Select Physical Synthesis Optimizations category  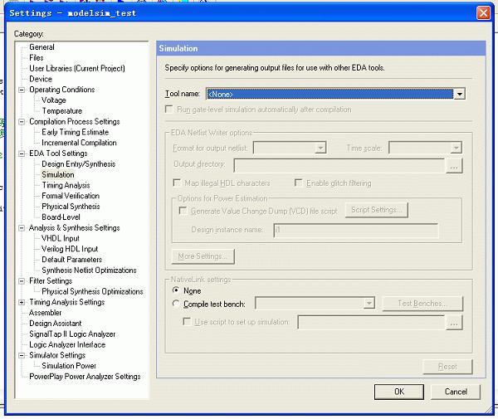92,291
